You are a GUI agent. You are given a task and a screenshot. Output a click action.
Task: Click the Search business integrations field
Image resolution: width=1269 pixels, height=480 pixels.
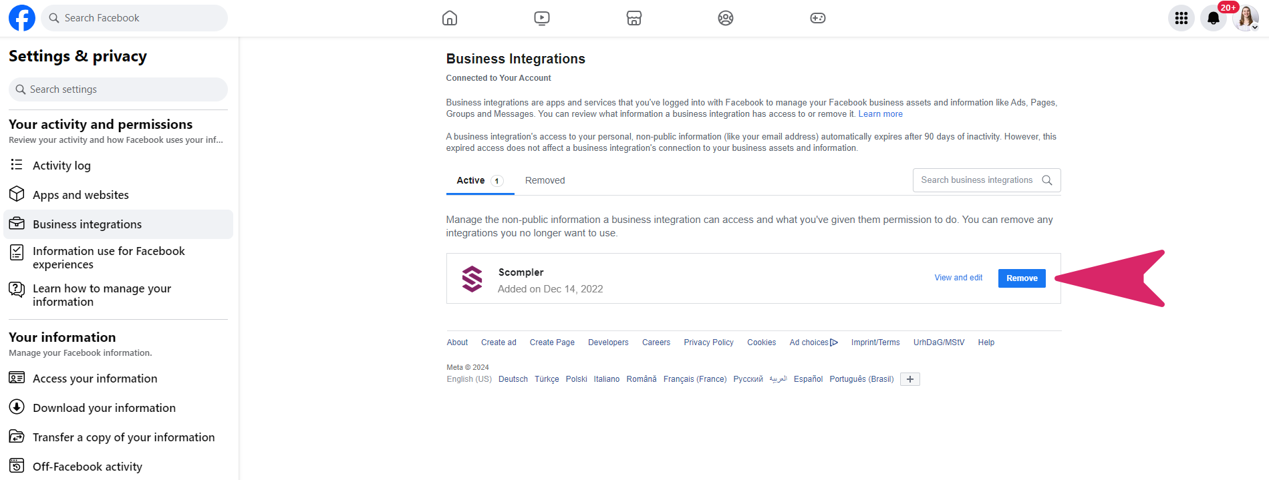976,180
